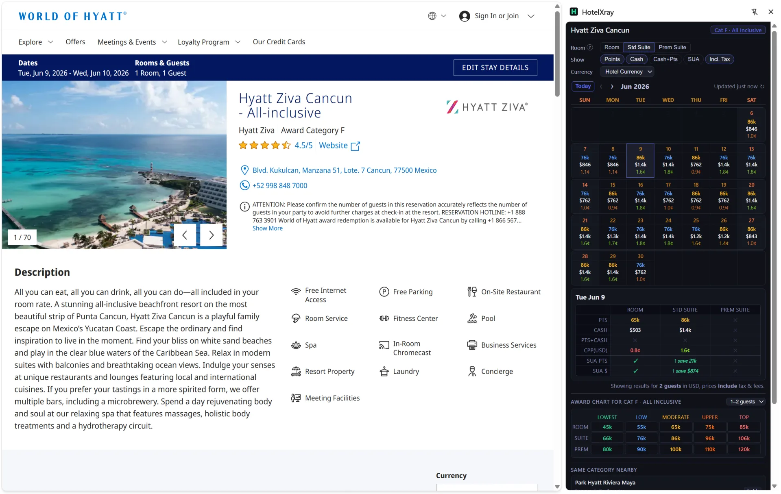Go to next calendar month
The image size is (781, 494).
pos(612,87)
